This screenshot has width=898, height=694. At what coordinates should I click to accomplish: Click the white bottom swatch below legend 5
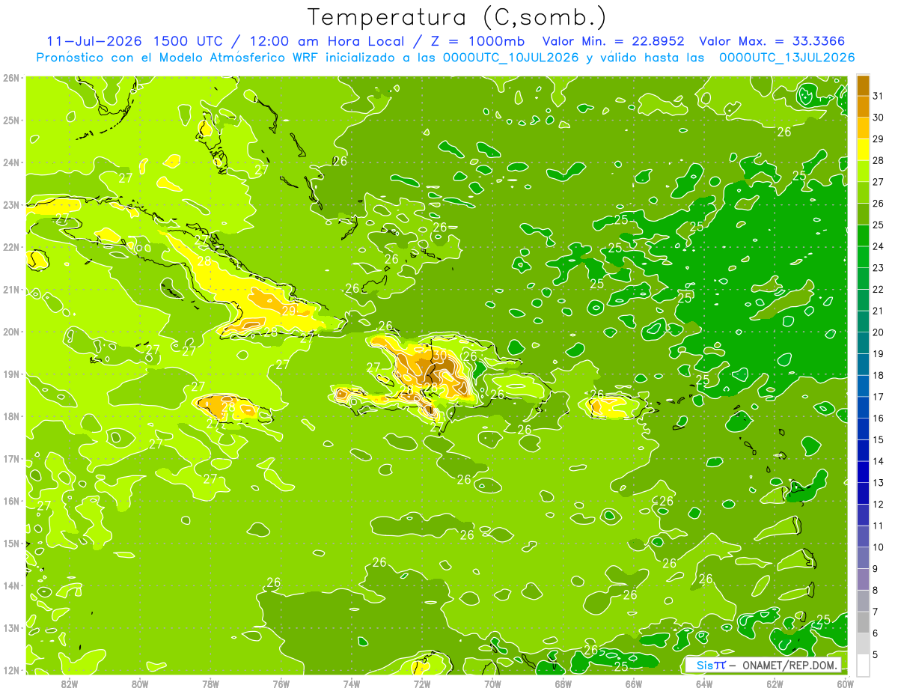pos(863,666)
